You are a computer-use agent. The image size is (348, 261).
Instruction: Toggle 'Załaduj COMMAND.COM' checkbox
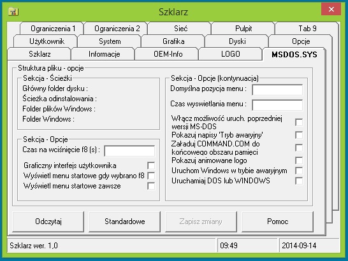coord(299,148)
